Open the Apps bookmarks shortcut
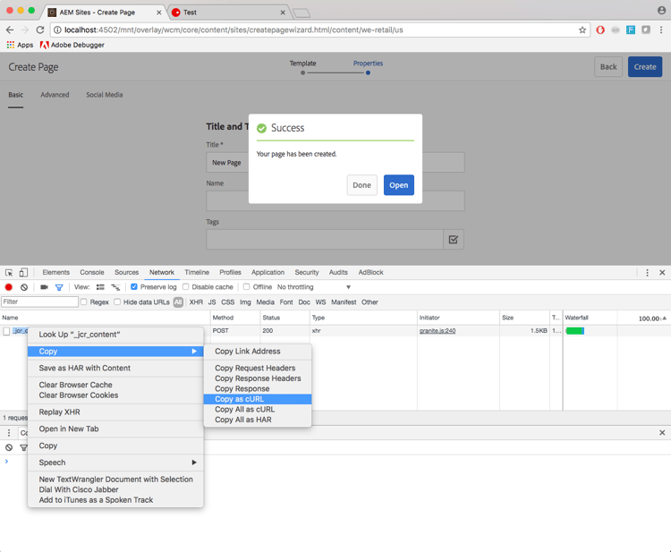This screenshot has height=552, width=671. pos(20,45)
